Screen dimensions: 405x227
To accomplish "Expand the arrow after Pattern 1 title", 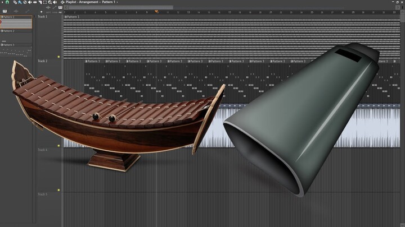I will click(x=117, y=2).
